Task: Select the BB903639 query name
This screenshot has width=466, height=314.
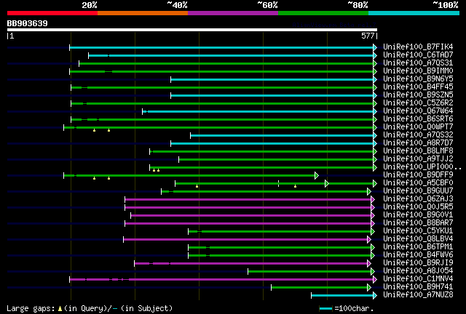Action: tap(28, 23)
